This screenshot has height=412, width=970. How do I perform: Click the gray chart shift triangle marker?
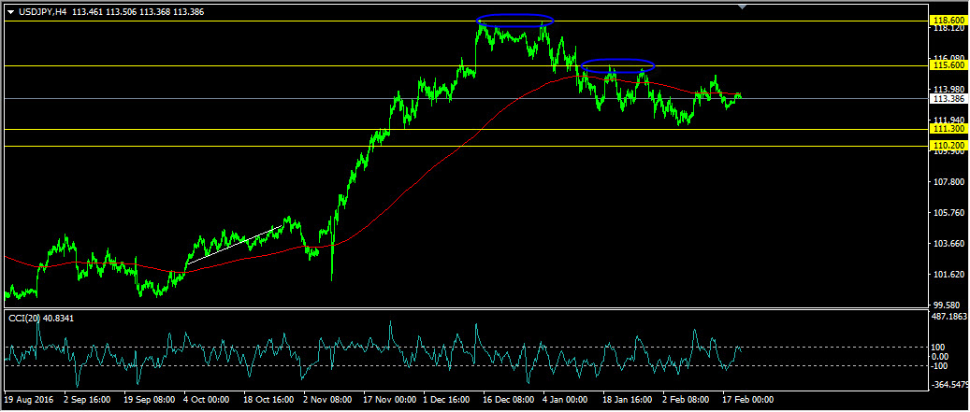[x=743, y=7]
